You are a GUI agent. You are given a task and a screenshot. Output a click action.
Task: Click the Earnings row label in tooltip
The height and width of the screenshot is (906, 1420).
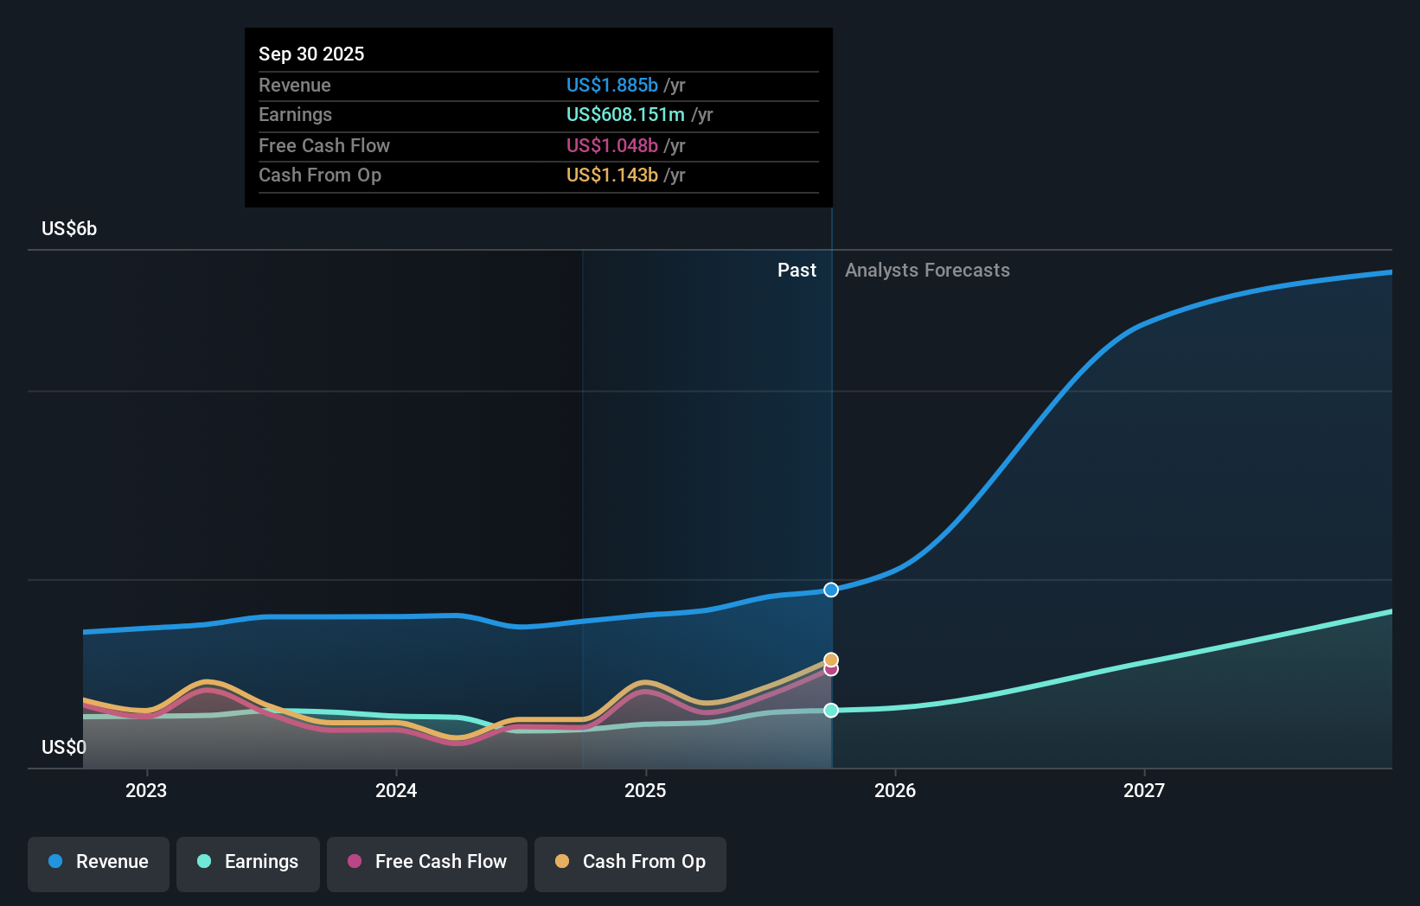pyautogui.click(x=295, y=115)
